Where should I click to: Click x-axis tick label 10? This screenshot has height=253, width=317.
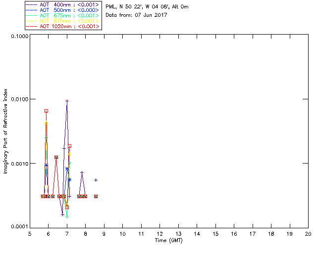pyautogui.click(x=122, y=234)
